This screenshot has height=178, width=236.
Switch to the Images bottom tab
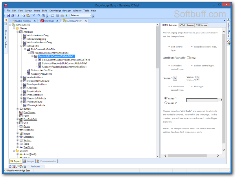pos(29,161)
